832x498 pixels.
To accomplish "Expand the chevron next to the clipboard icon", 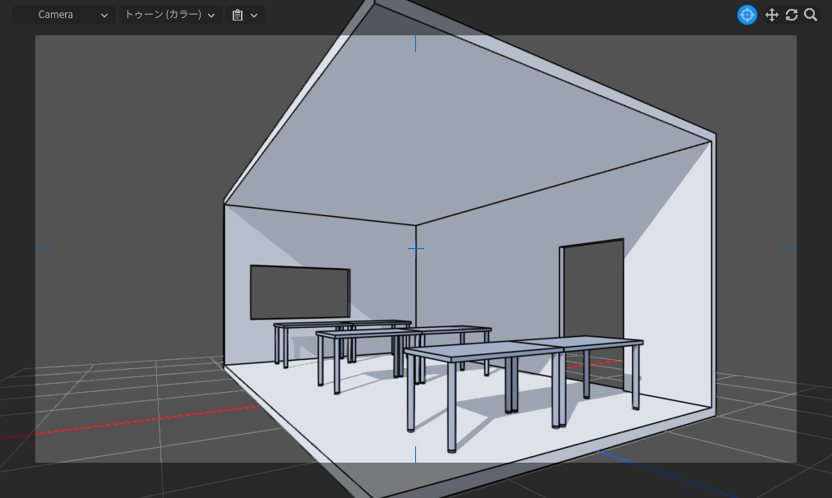I will click(x=254, y=15).
